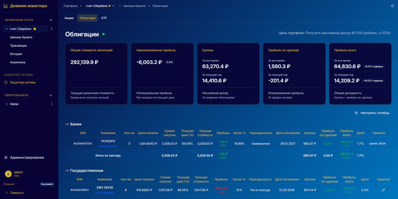Click the chart icon beside Банки header
Screen dimensions: 398x199
pyautogui.click(x=66, y=124)
